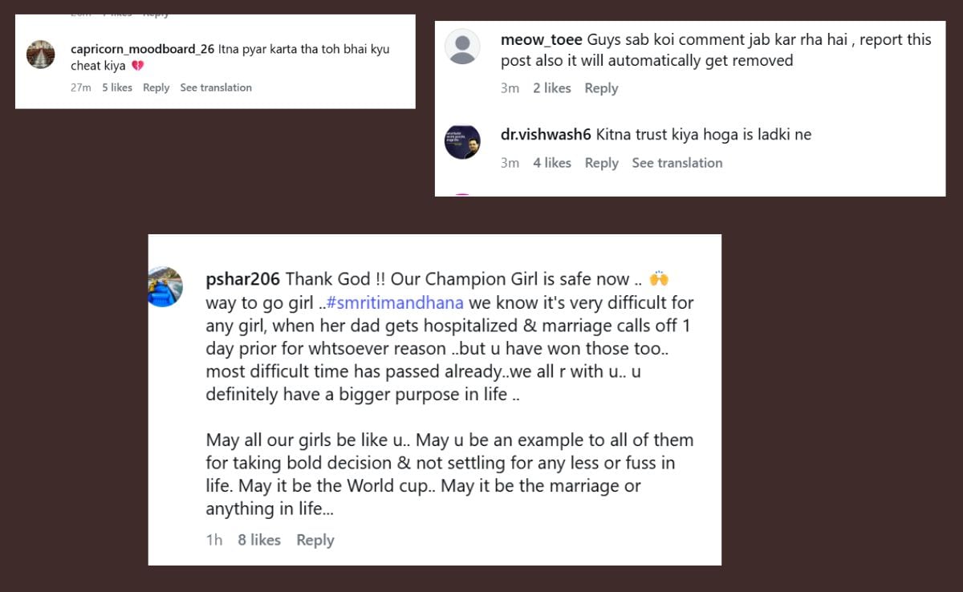The image size is (963, 592).
Task: Open dr.vishwash6's profile avatar
Action: [x=462, y=142]
